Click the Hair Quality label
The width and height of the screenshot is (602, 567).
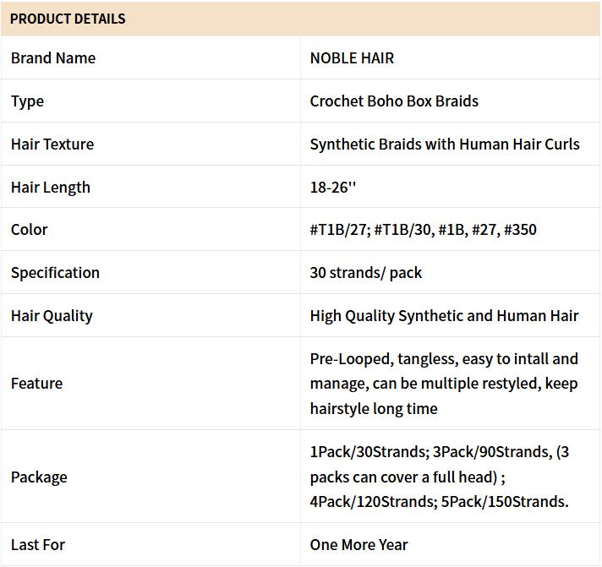tap(52, 316)
